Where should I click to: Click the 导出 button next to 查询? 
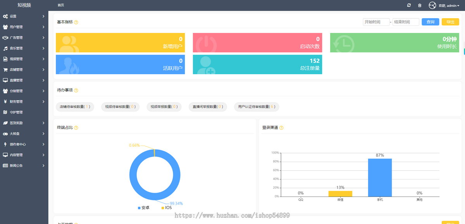[450, 22]
